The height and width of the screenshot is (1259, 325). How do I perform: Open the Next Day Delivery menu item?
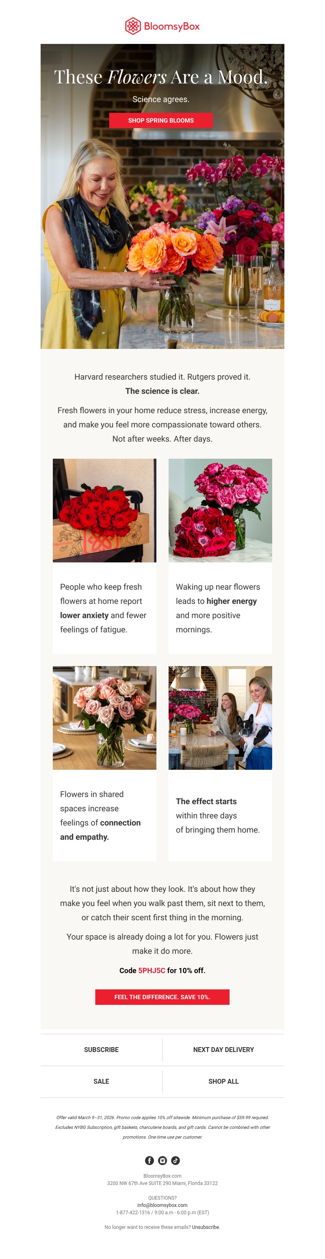223,1050
